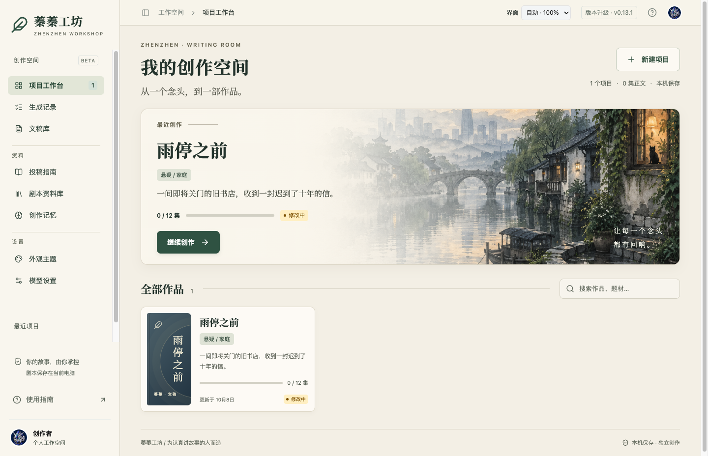Open the 雨停之前 book cover thumbnail
The image size is (708, 456).
169,359
